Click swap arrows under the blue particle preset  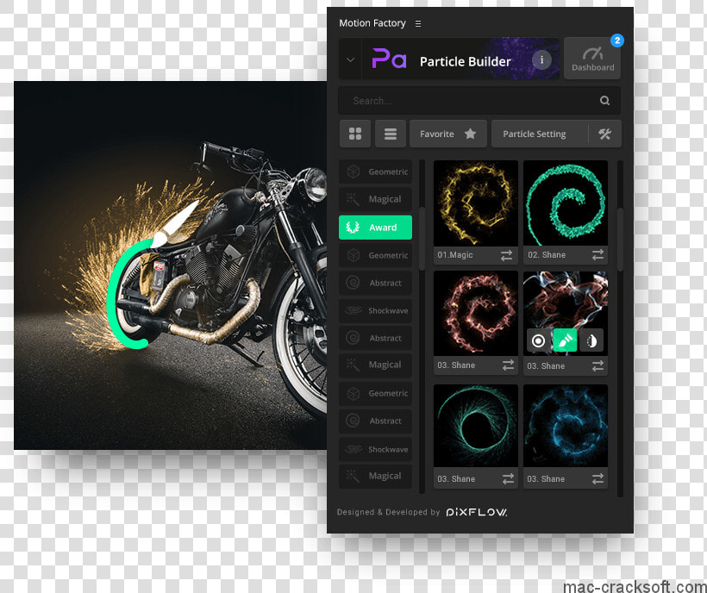click(x=598, y=478)
